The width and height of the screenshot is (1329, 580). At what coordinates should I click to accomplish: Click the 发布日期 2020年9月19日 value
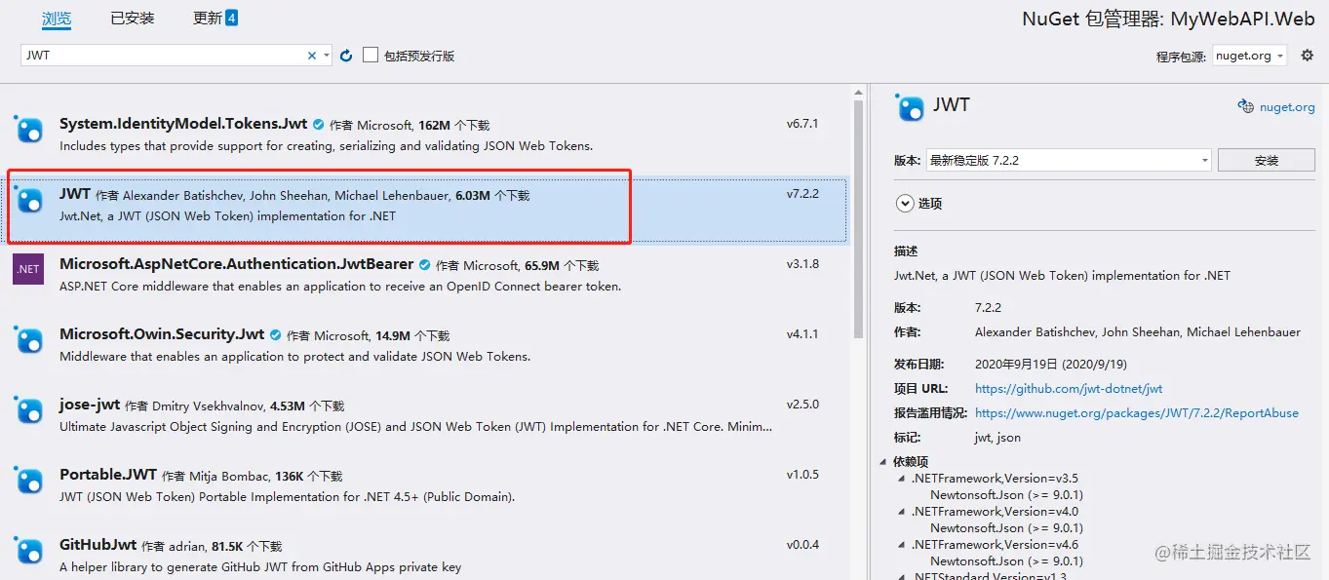click(x=1051, y=365)
